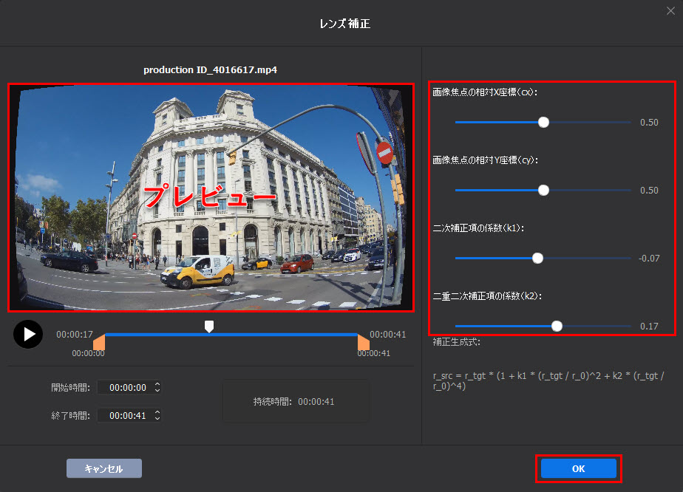Screen dimensions: 683x492
Task: Click the blue timeline trim bar
Action: tap(231, 335)
